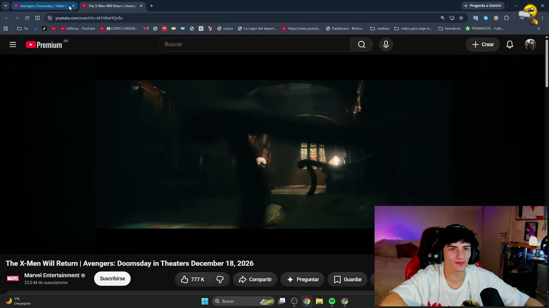Open the Shazam extension icon
This screenshot has width=549, height=308.
click(486, 18)
